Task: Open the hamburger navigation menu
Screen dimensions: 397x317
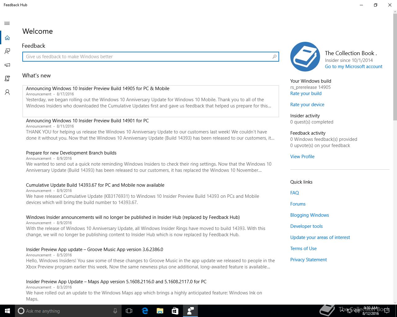Action: (x=7, y=23)
